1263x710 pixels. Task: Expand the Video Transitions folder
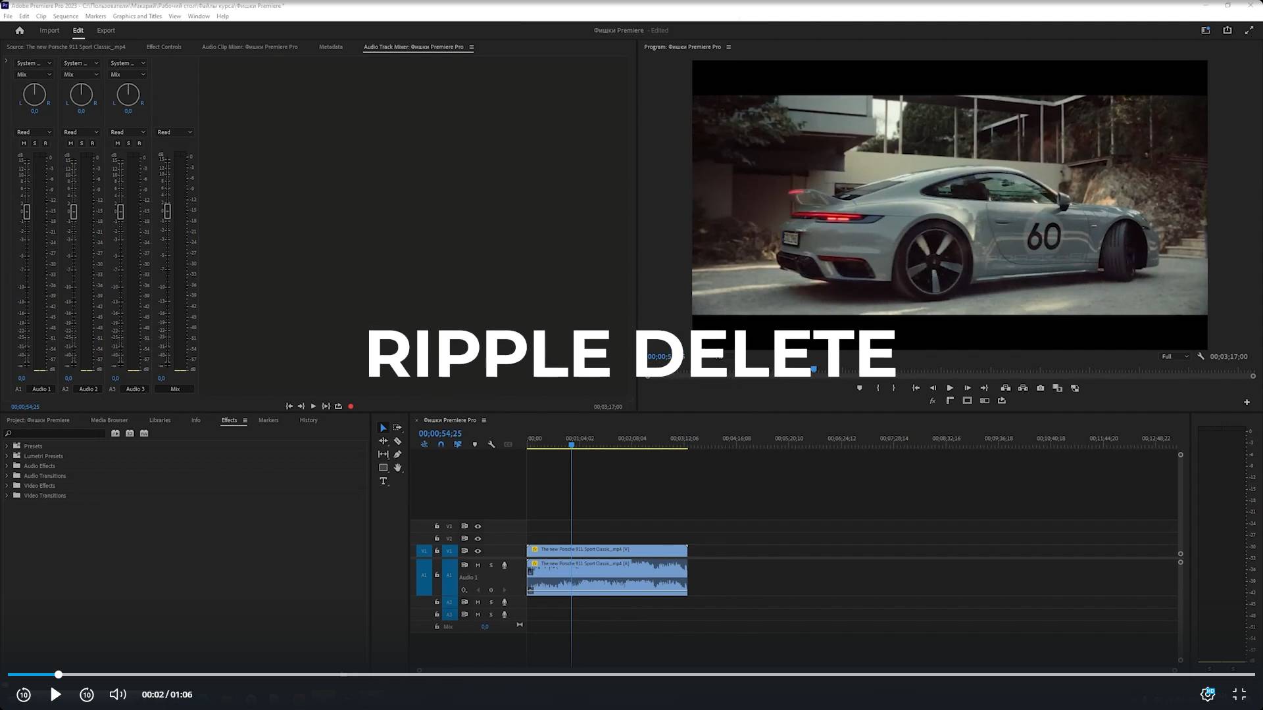(7, 495)
